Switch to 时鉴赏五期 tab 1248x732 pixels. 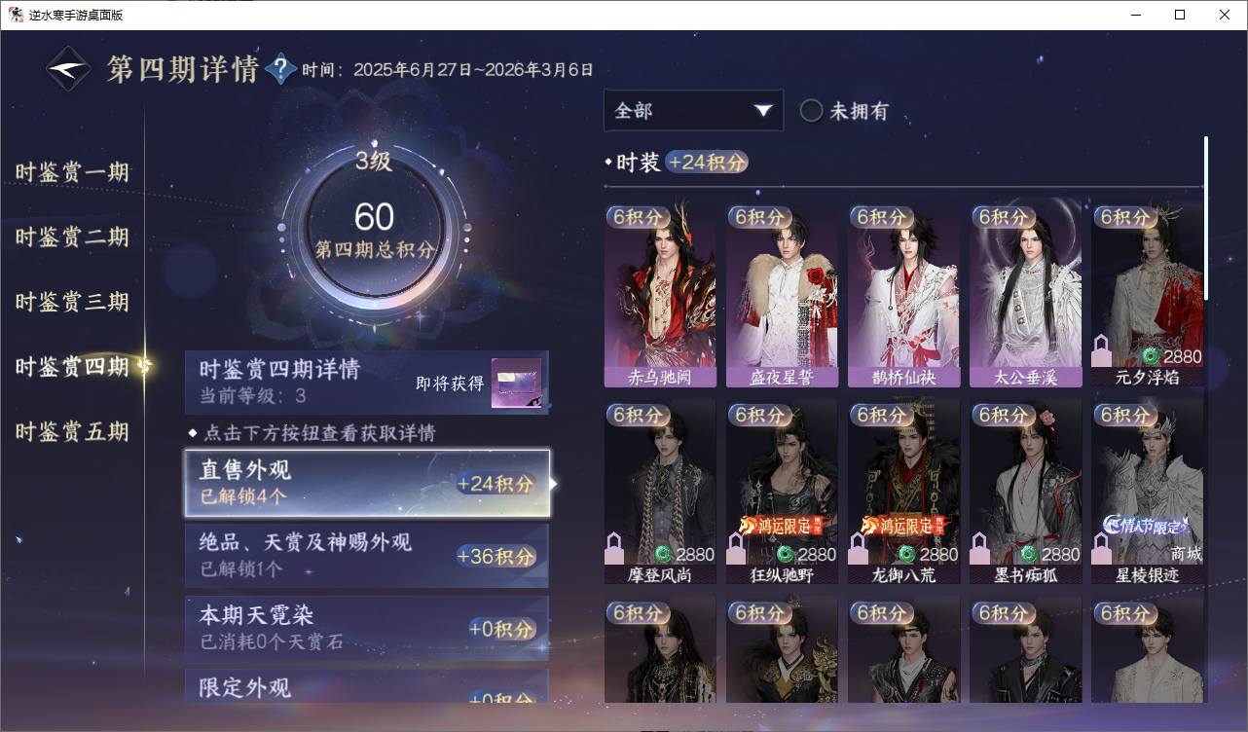(72, 431)
